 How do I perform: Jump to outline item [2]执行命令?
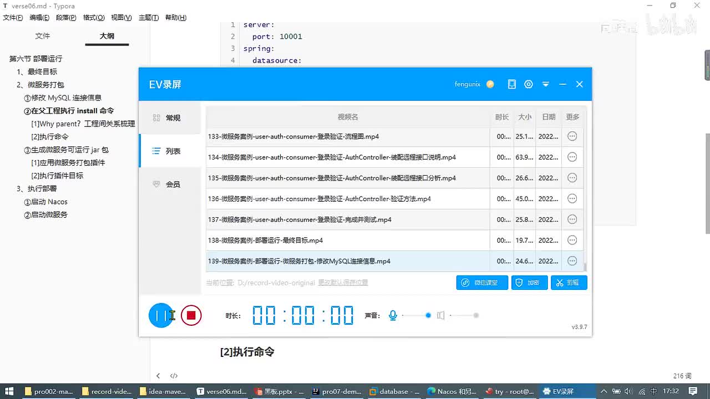point(50,136)
